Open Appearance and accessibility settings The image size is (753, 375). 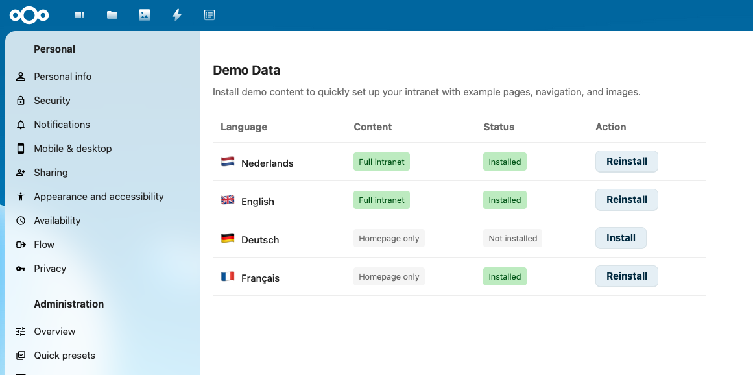click(x=99, y=196)
